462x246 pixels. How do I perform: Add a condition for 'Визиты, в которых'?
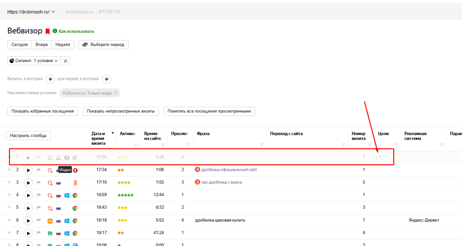(x=50, y=79)
